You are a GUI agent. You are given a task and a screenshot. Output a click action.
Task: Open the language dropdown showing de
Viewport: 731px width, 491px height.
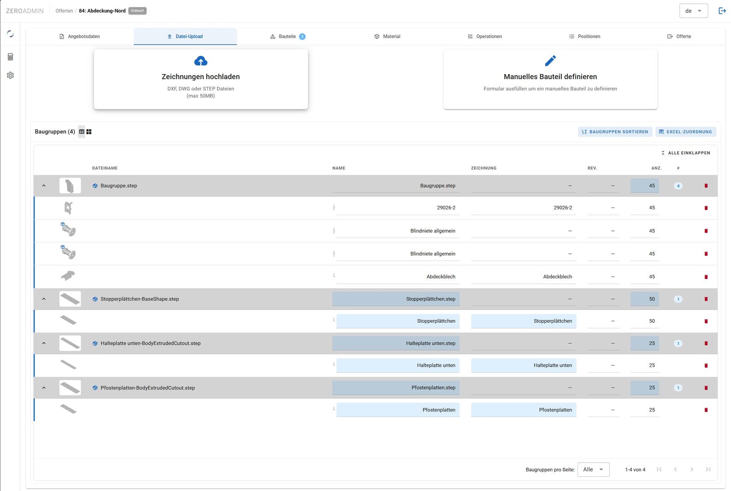tap(694, 11)
